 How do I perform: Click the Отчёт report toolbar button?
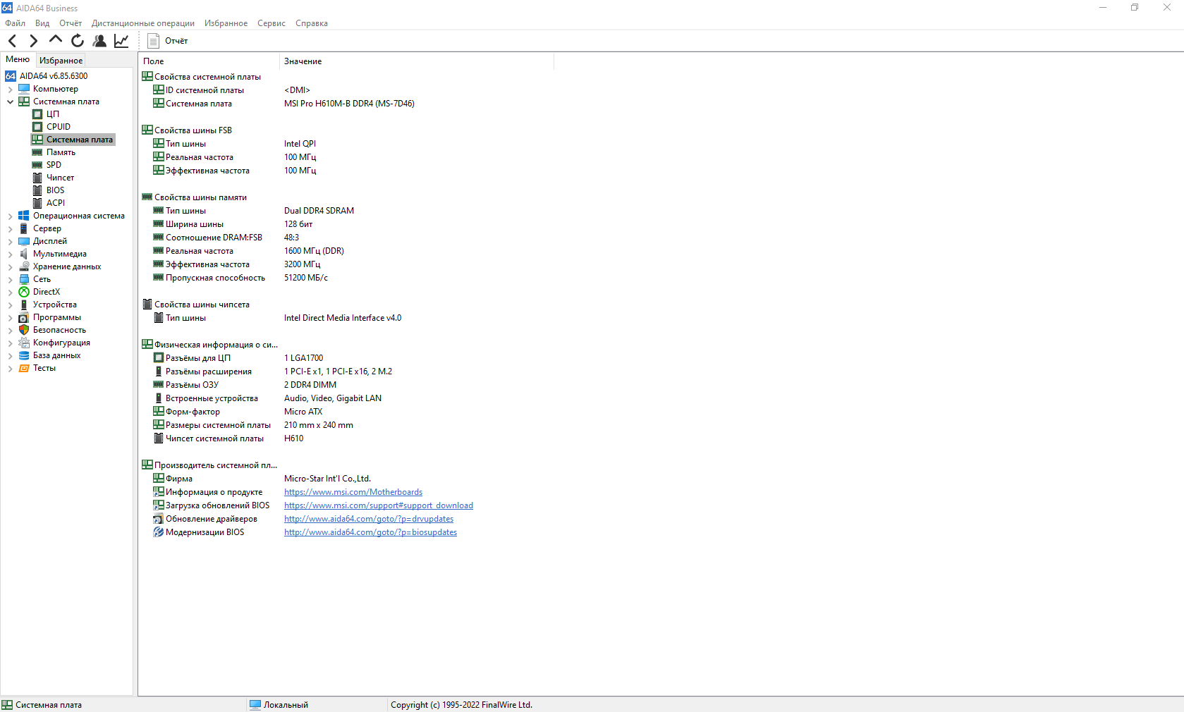[x=168, y=41]
